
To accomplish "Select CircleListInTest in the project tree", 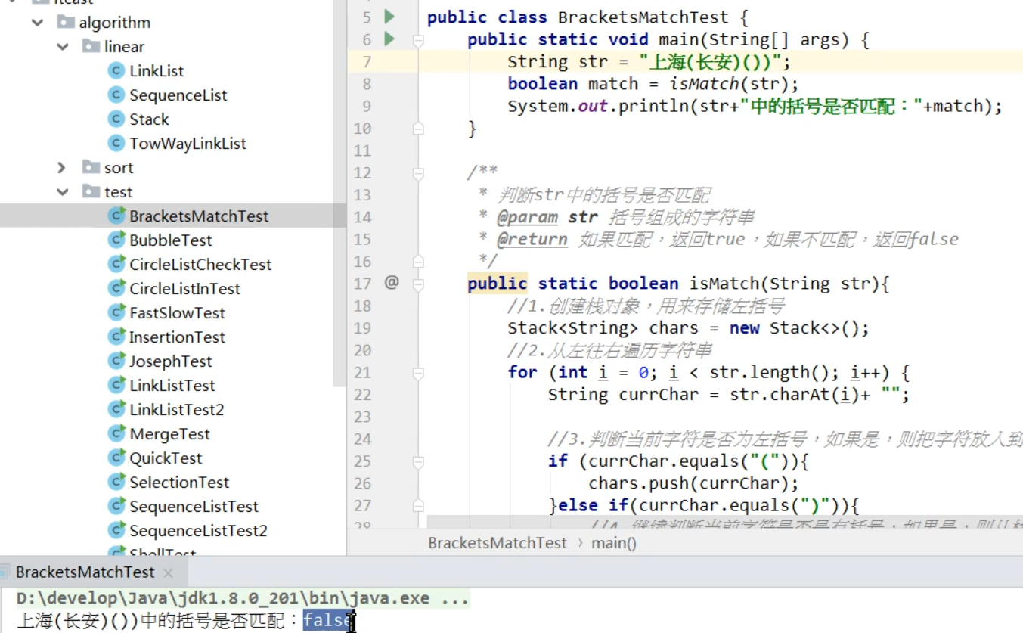I will 184,288.
